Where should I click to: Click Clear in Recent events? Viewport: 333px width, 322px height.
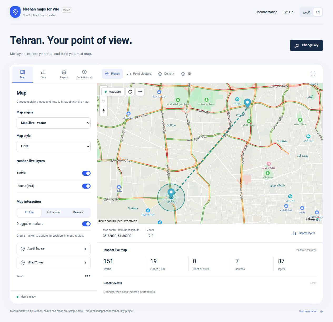coord(313,283)
